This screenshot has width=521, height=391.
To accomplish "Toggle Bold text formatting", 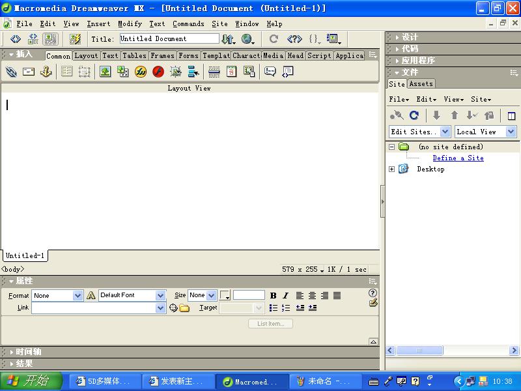I will point(273,296).
